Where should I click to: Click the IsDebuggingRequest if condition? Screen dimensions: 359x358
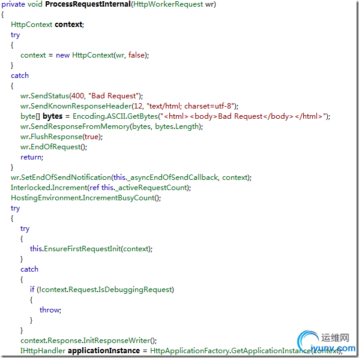102,290
